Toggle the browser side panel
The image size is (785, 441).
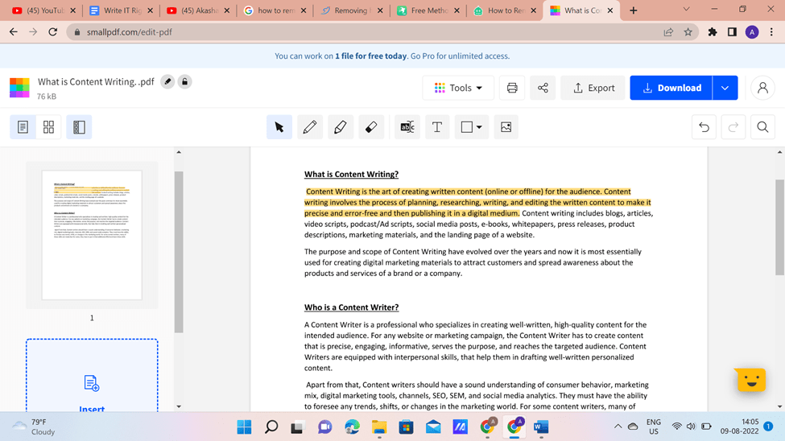point(732,32)
